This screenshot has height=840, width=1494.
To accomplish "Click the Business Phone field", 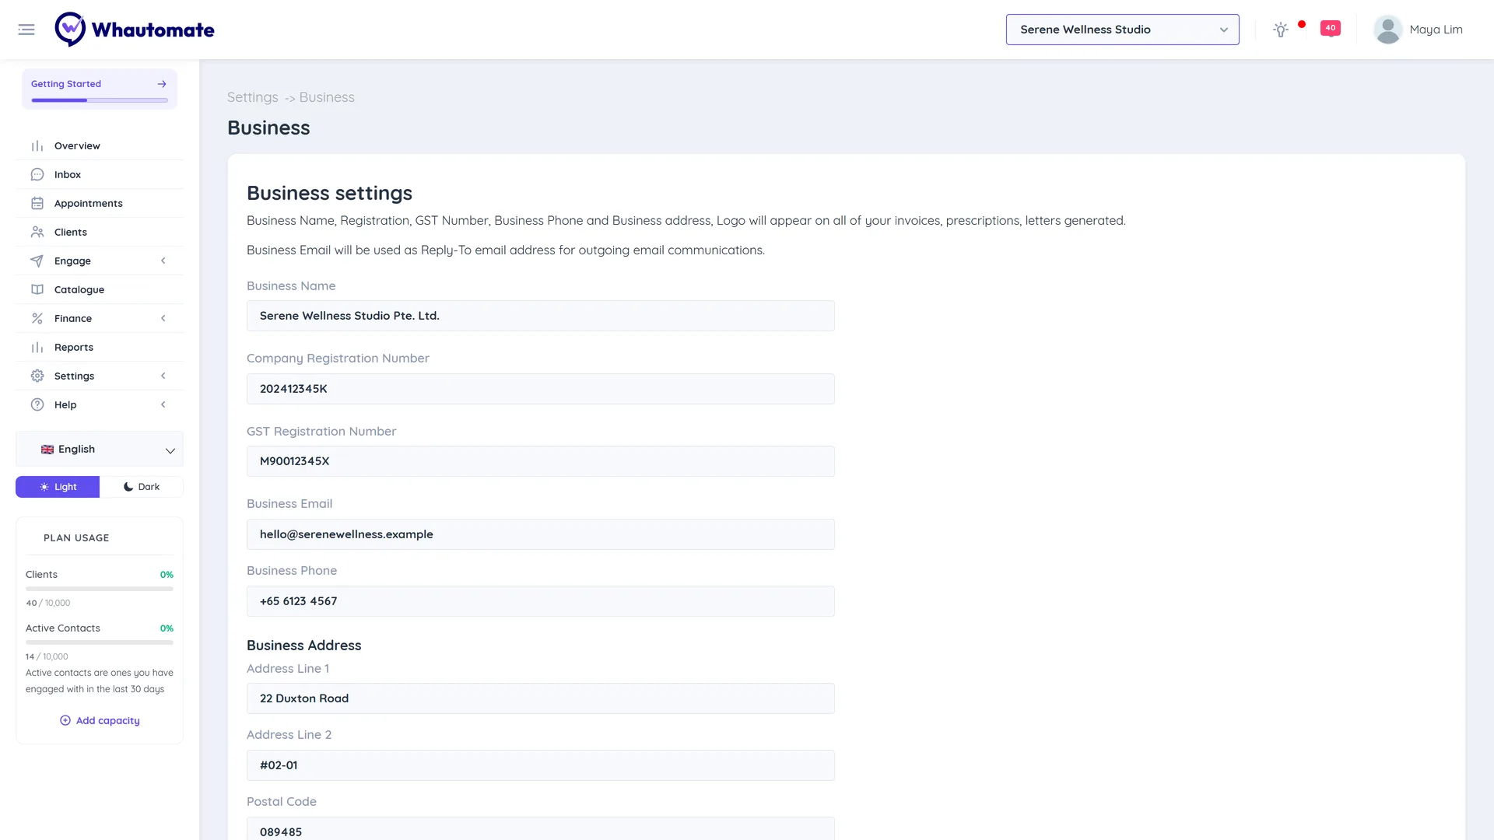I will (540, 601).
